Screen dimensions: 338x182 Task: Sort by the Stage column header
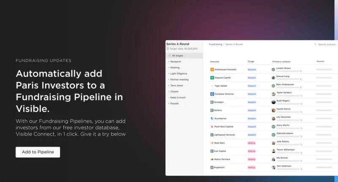pos(251,62)
